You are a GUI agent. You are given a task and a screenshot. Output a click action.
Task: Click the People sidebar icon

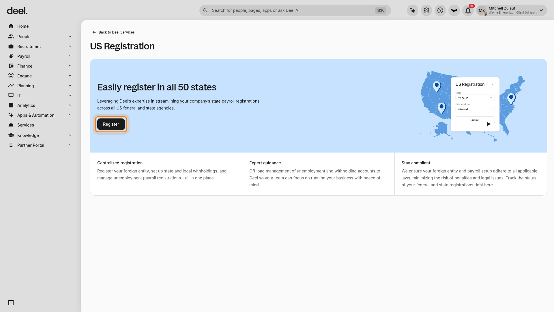tap(11, 36)
